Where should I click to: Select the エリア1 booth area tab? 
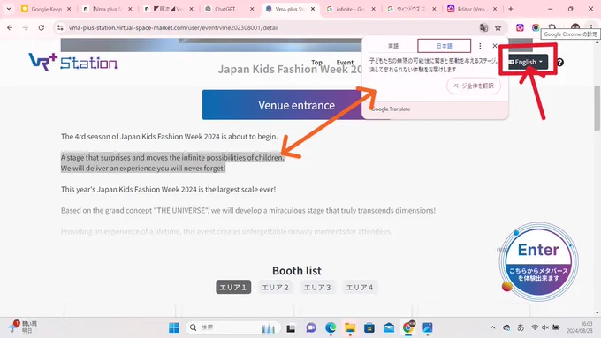point(233,287)
